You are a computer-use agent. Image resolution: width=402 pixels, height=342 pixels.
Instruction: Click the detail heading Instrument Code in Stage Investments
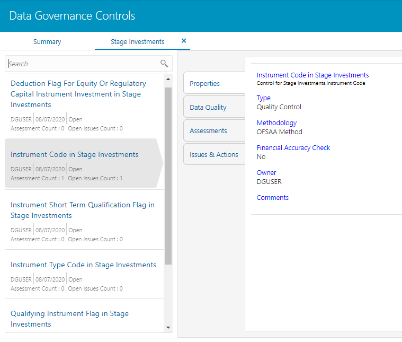tap(312, 75)
